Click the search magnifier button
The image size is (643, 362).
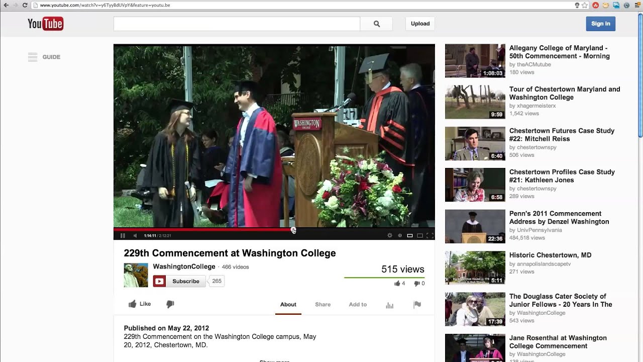pyautogui.click(x=377, y=24)
